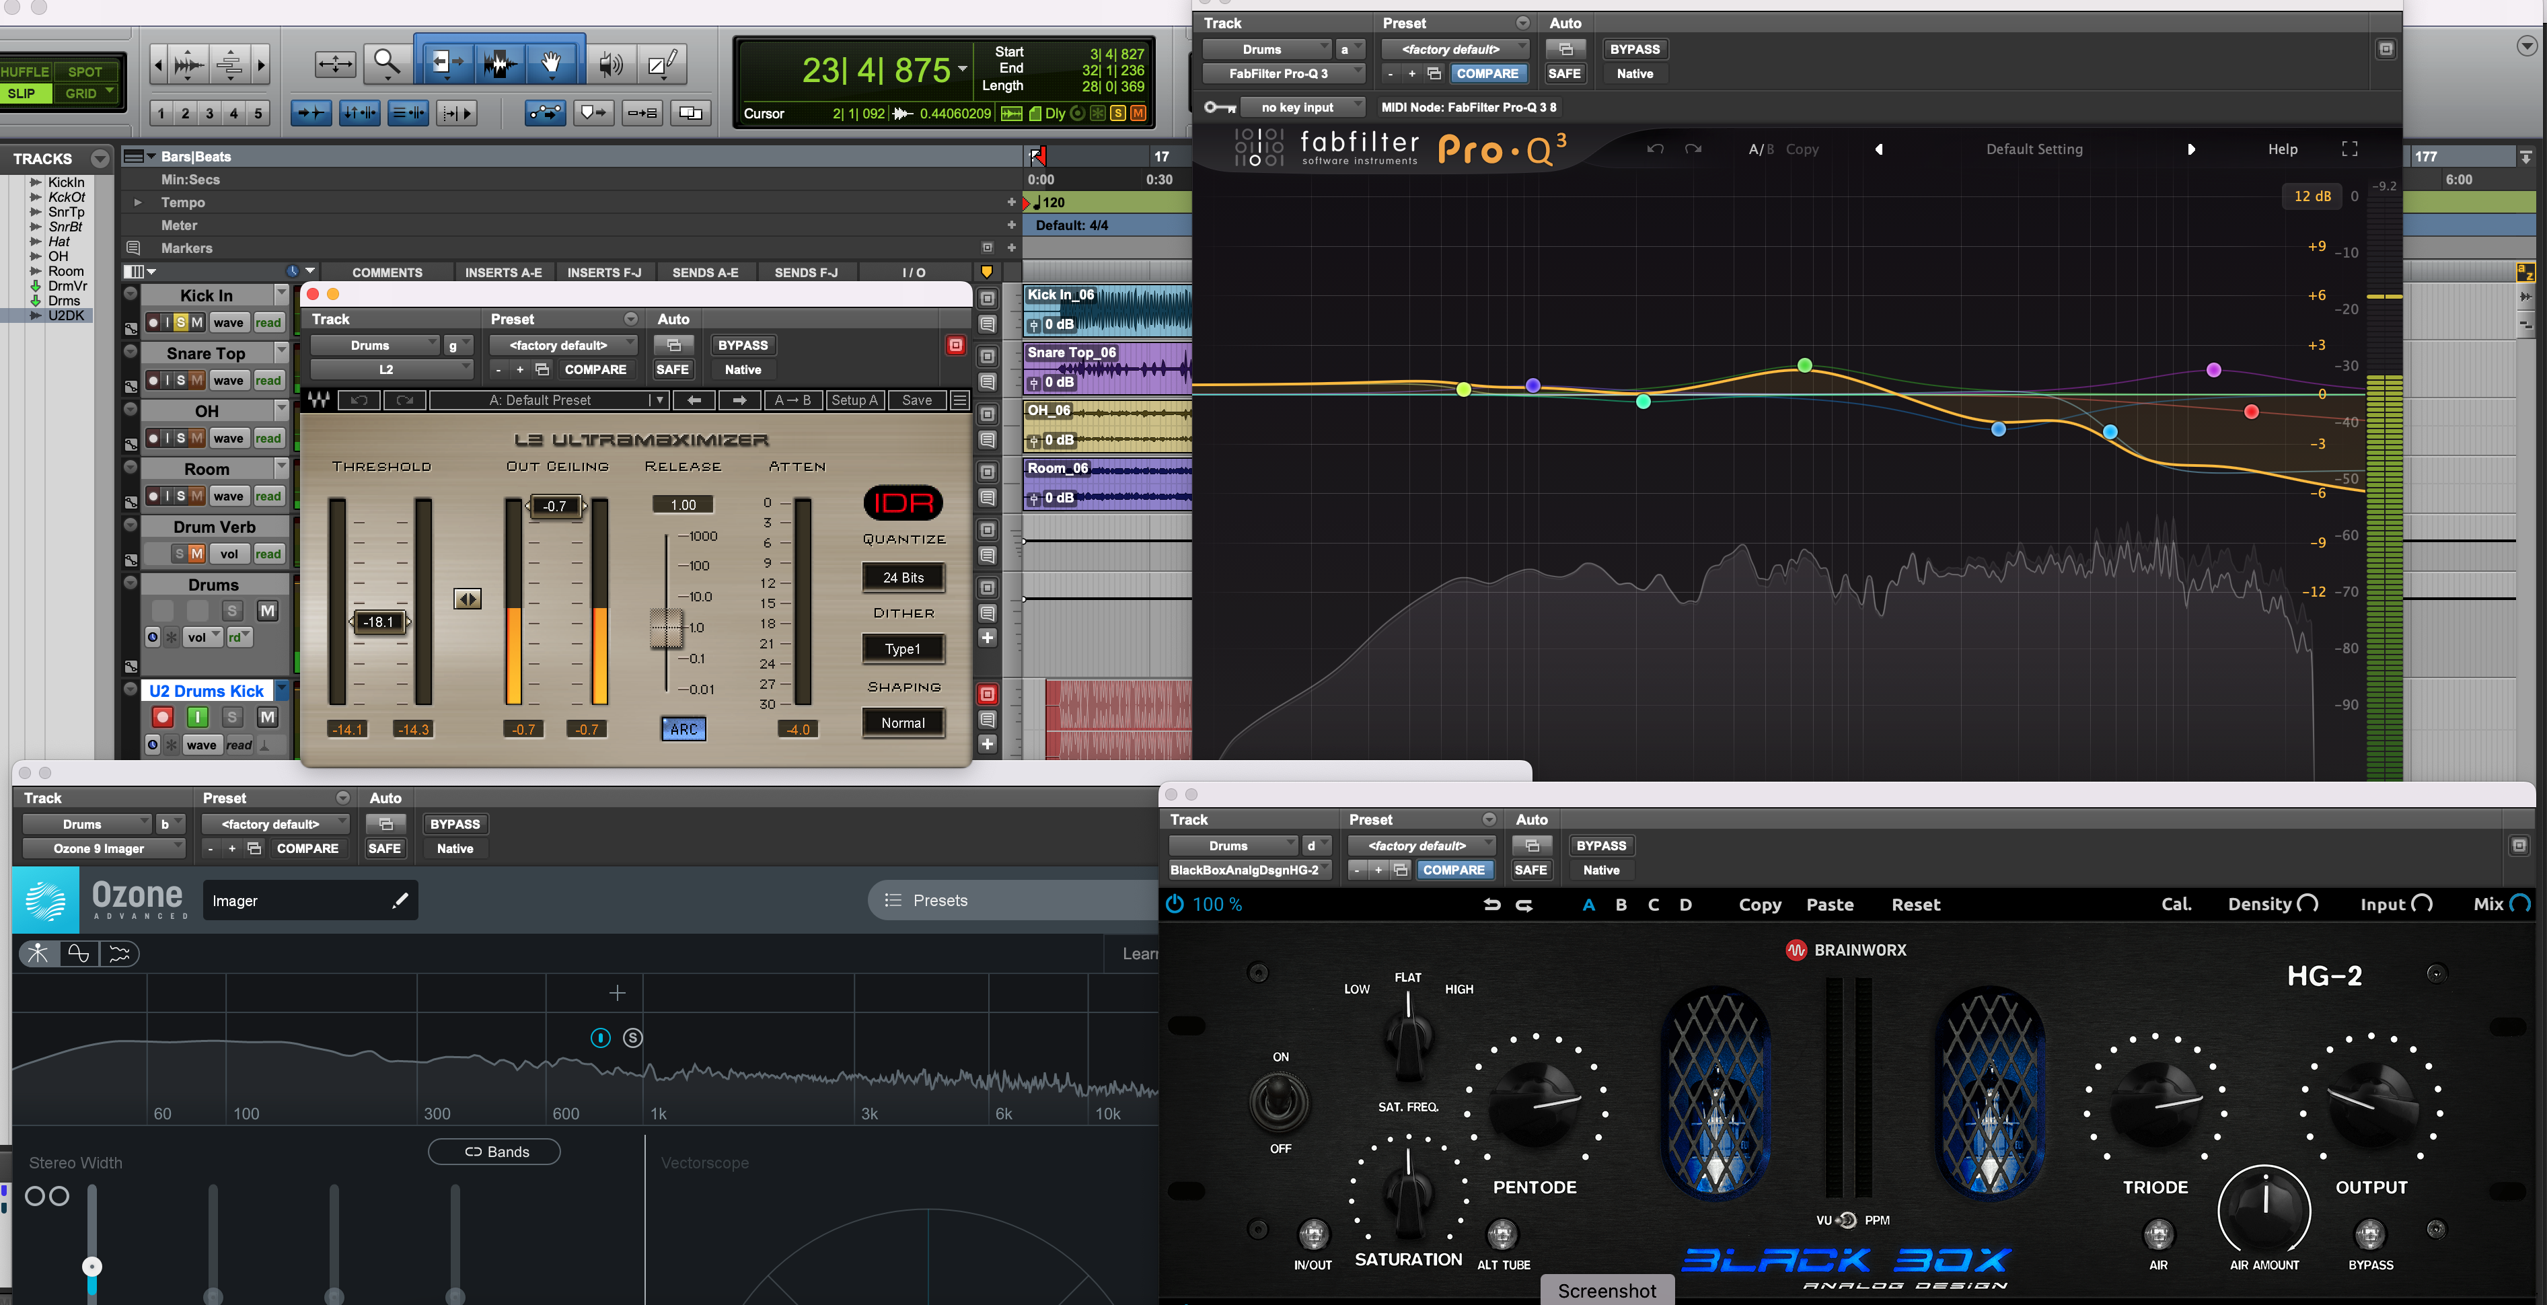
Task: Select HG-2 setting slot C
Action: 1653,905
